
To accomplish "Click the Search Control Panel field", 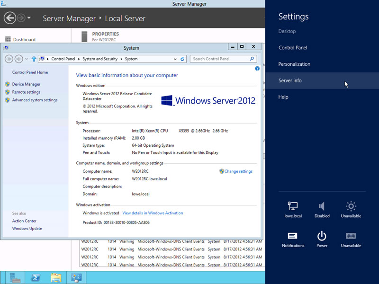I will point(223,59).
